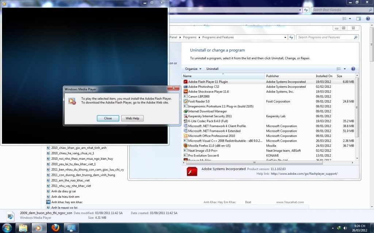Launch Firefox from the taskbar

(56, 228)
